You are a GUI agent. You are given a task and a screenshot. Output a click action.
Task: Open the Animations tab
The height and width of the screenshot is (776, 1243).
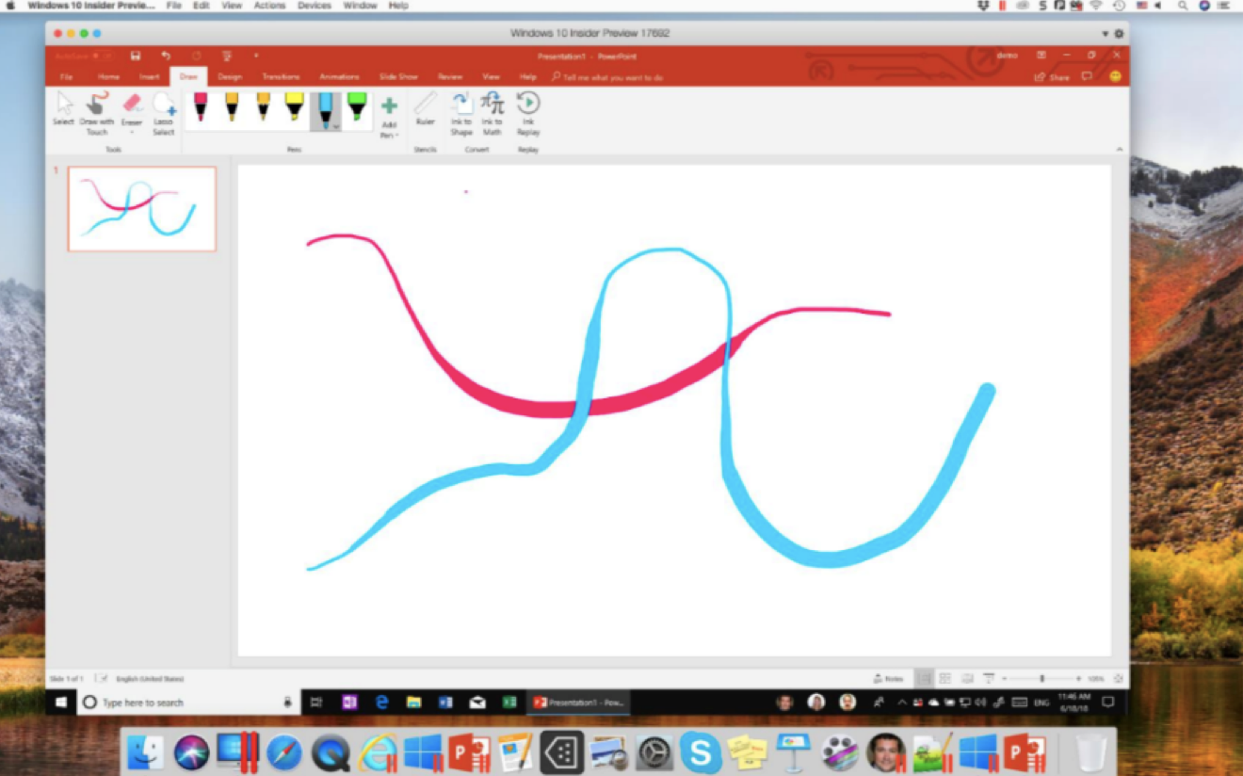coord(339,77)
